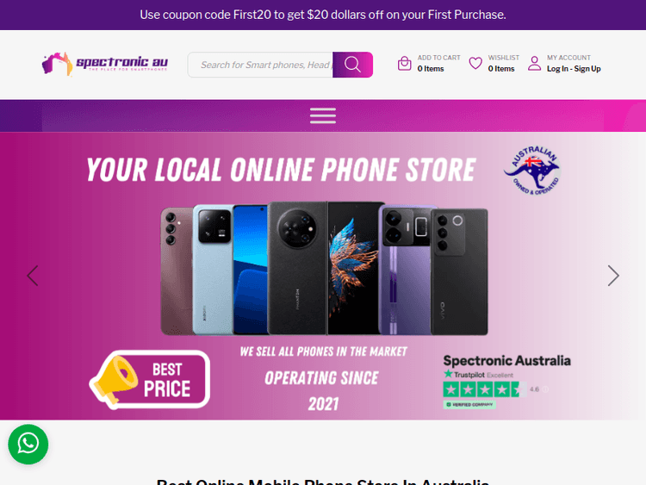The height and width of the screenshot is (485, 646).
Task: View Add to Cart 0 Items
Action: point(438,64)
